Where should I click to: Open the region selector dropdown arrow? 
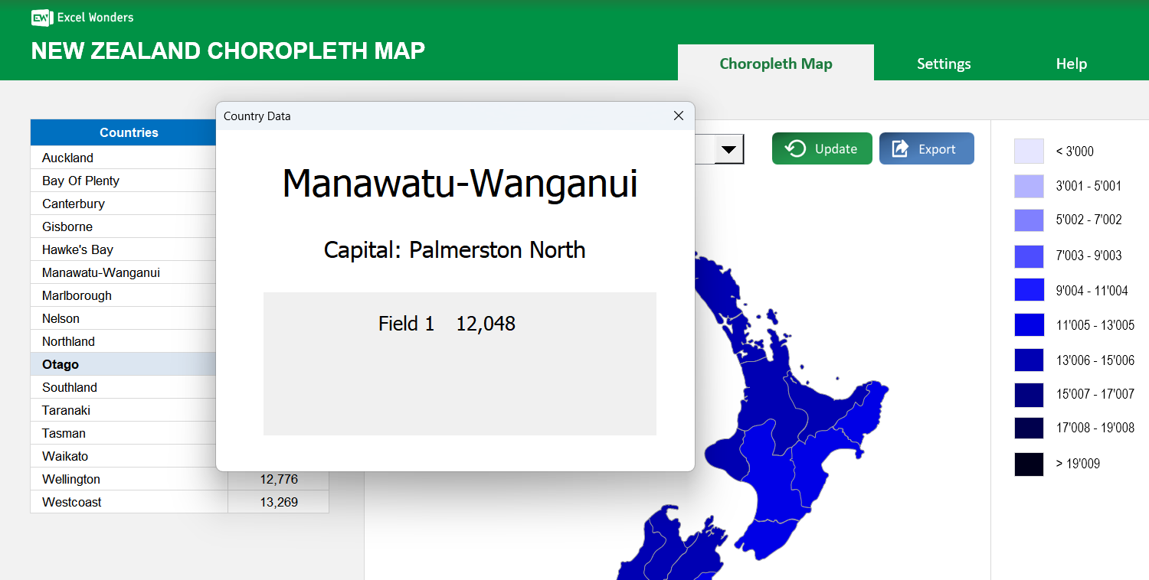(729, 148)
